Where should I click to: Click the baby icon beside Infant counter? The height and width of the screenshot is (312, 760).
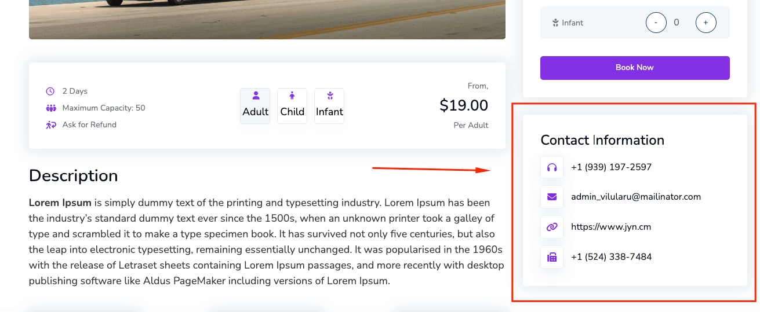[x=555, y=23]
